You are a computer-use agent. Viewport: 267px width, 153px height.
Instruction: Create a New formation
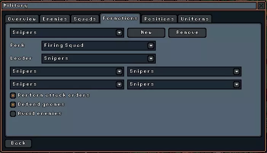(146, 32)
